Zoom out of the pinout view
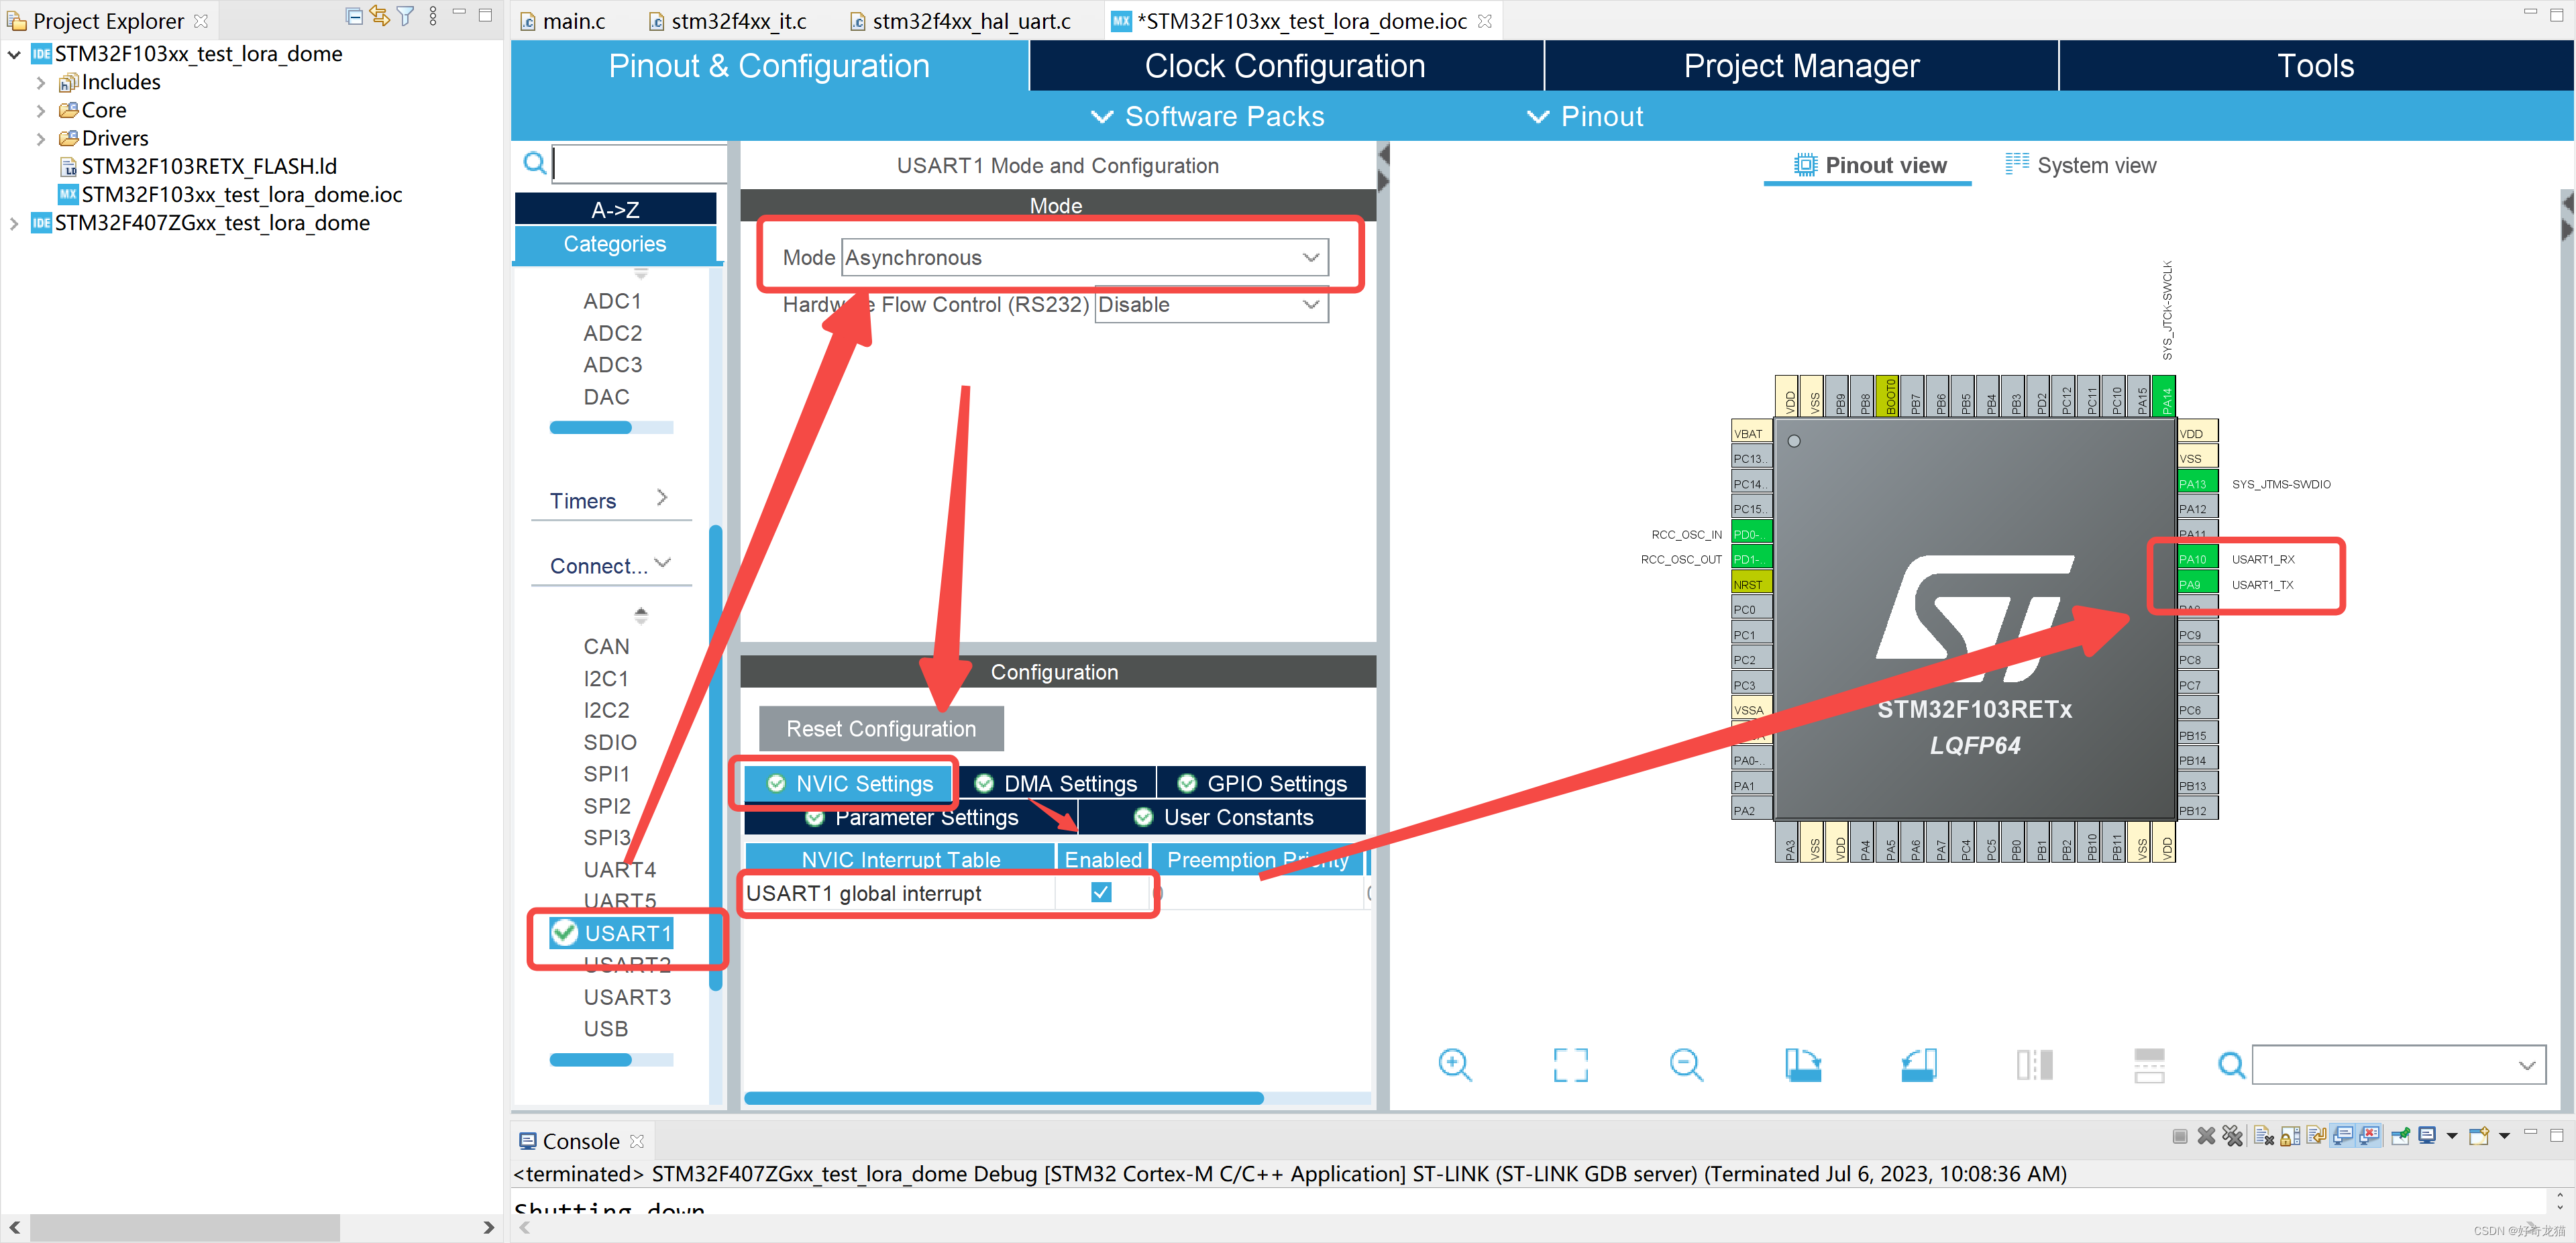2576x1243 pixels. [x=1686, y=1065]
